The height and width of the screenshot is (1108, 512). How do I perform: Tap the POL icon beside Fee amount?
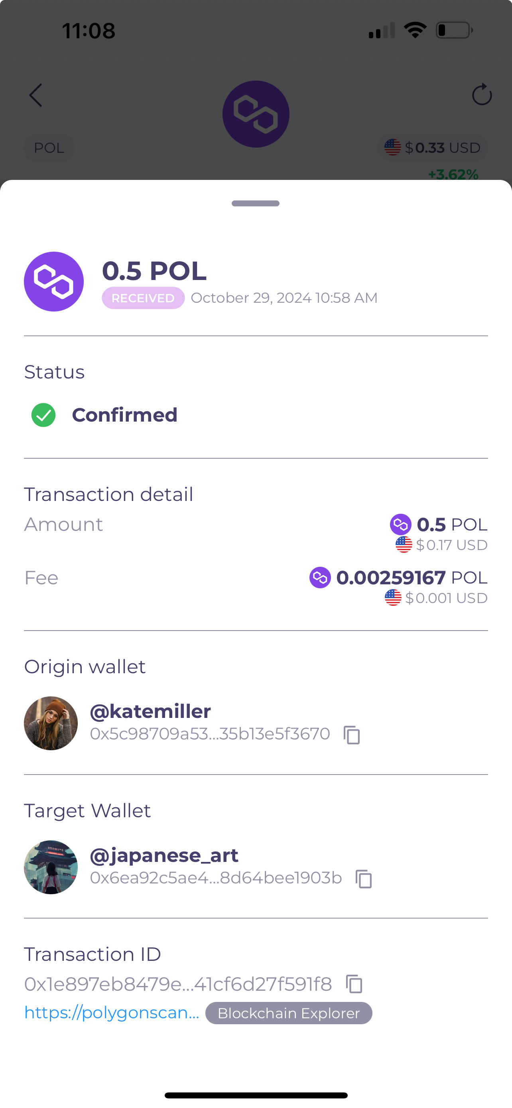tap(320, 577)
